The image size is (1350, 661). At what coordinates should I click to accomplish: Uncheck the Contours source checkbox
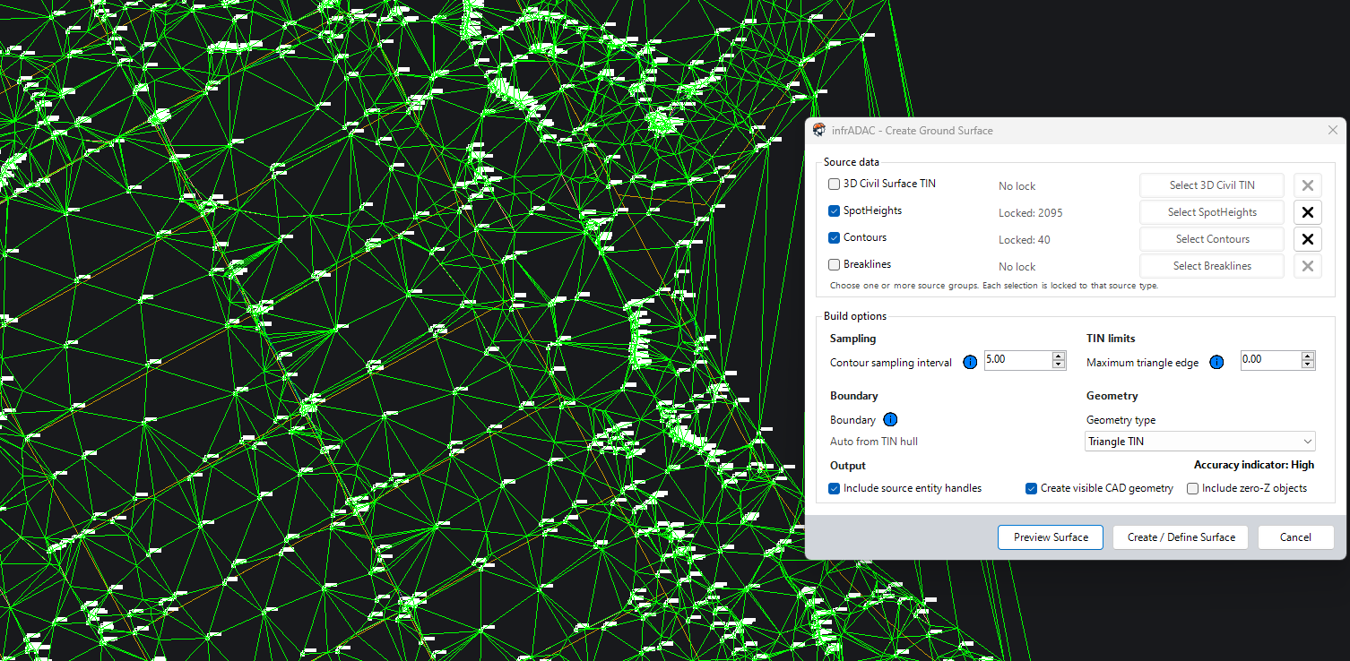point(835,238)
